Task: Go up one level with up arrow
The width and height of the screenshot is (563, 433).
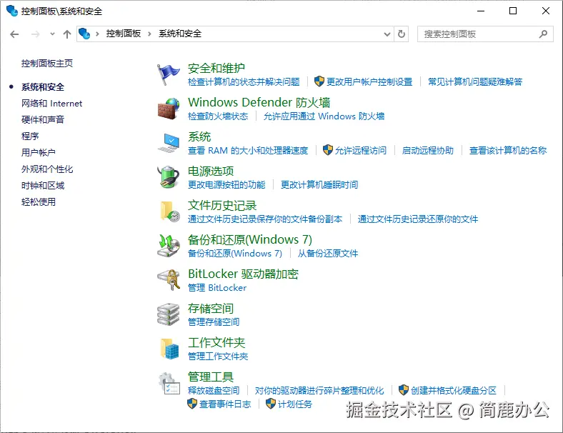Action: click(66, 34)
